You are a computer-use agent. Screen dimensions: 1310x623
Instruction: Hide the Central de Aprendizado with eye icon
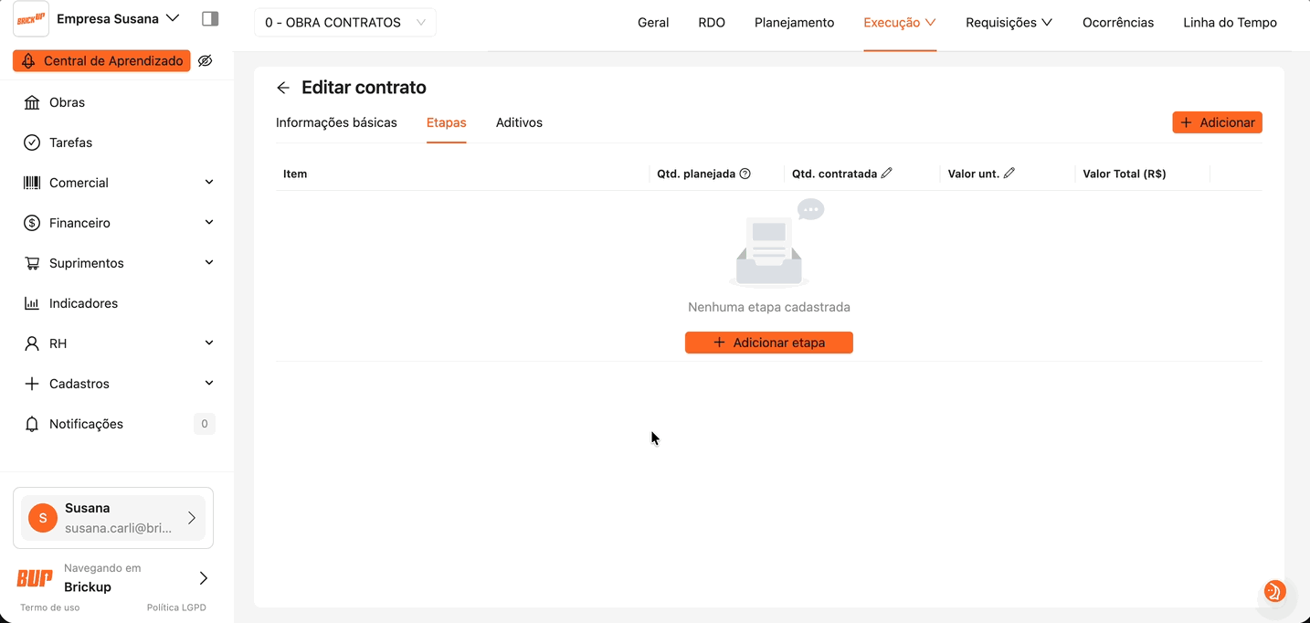point(206,61)
